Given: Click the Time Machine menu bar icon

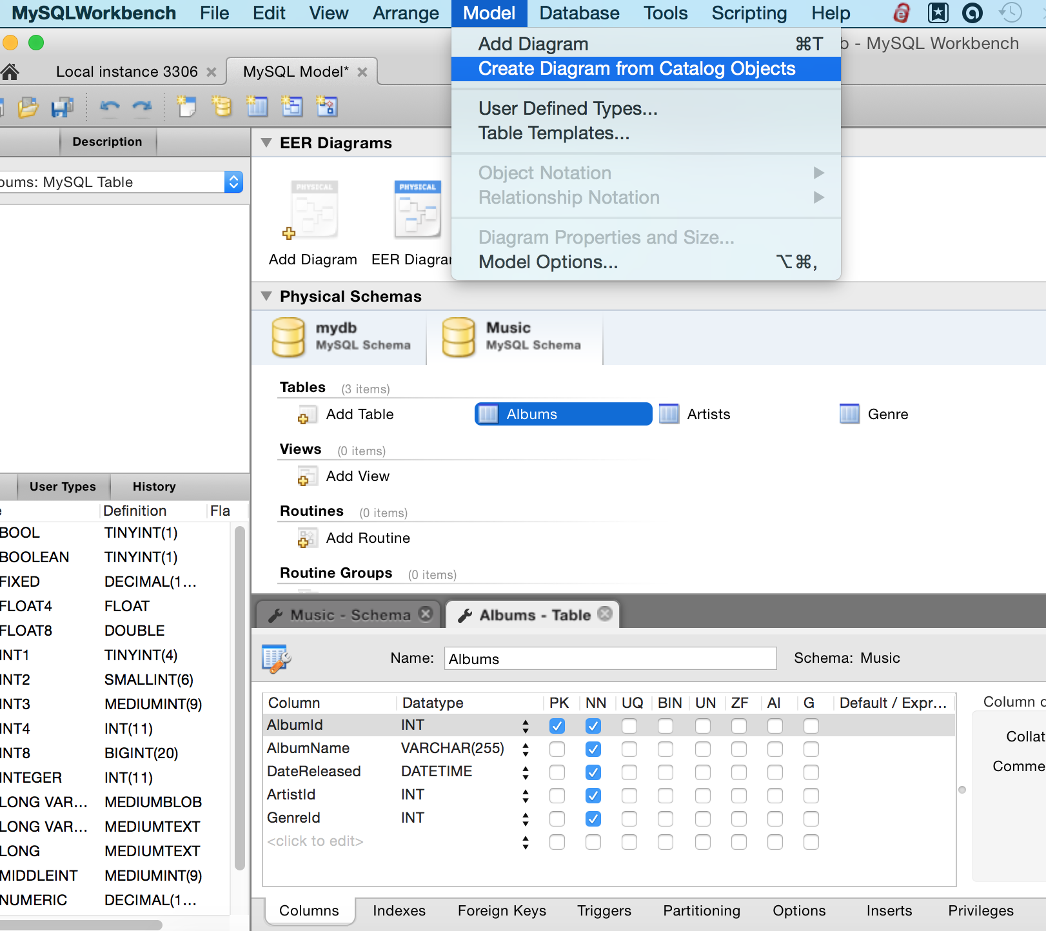Looking at the screenshot, I should tap(1010, 13).
